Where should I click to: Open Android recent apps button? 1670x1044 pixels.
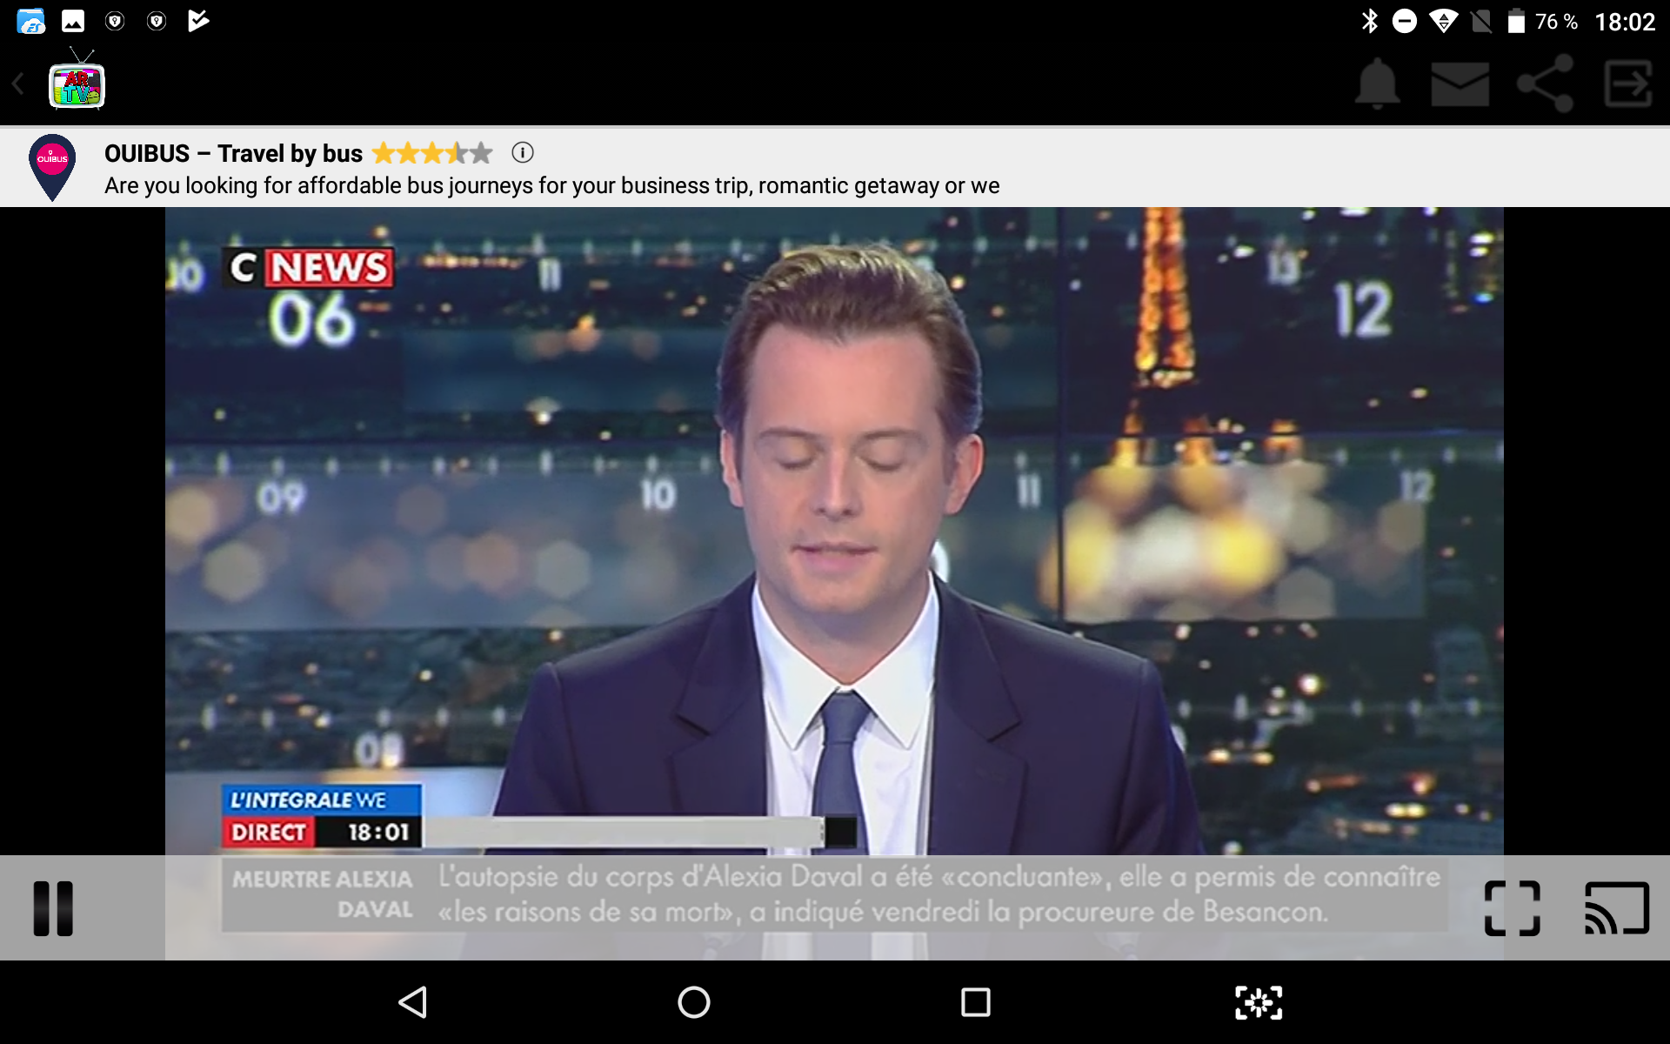[975, 1002]
